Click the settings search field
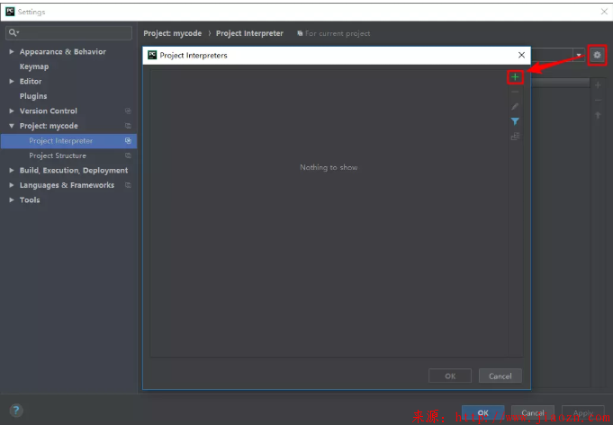 click(70, 32)
